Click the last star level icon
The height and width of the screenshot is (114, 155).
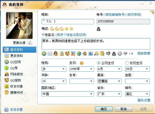(x=71, y=29)
